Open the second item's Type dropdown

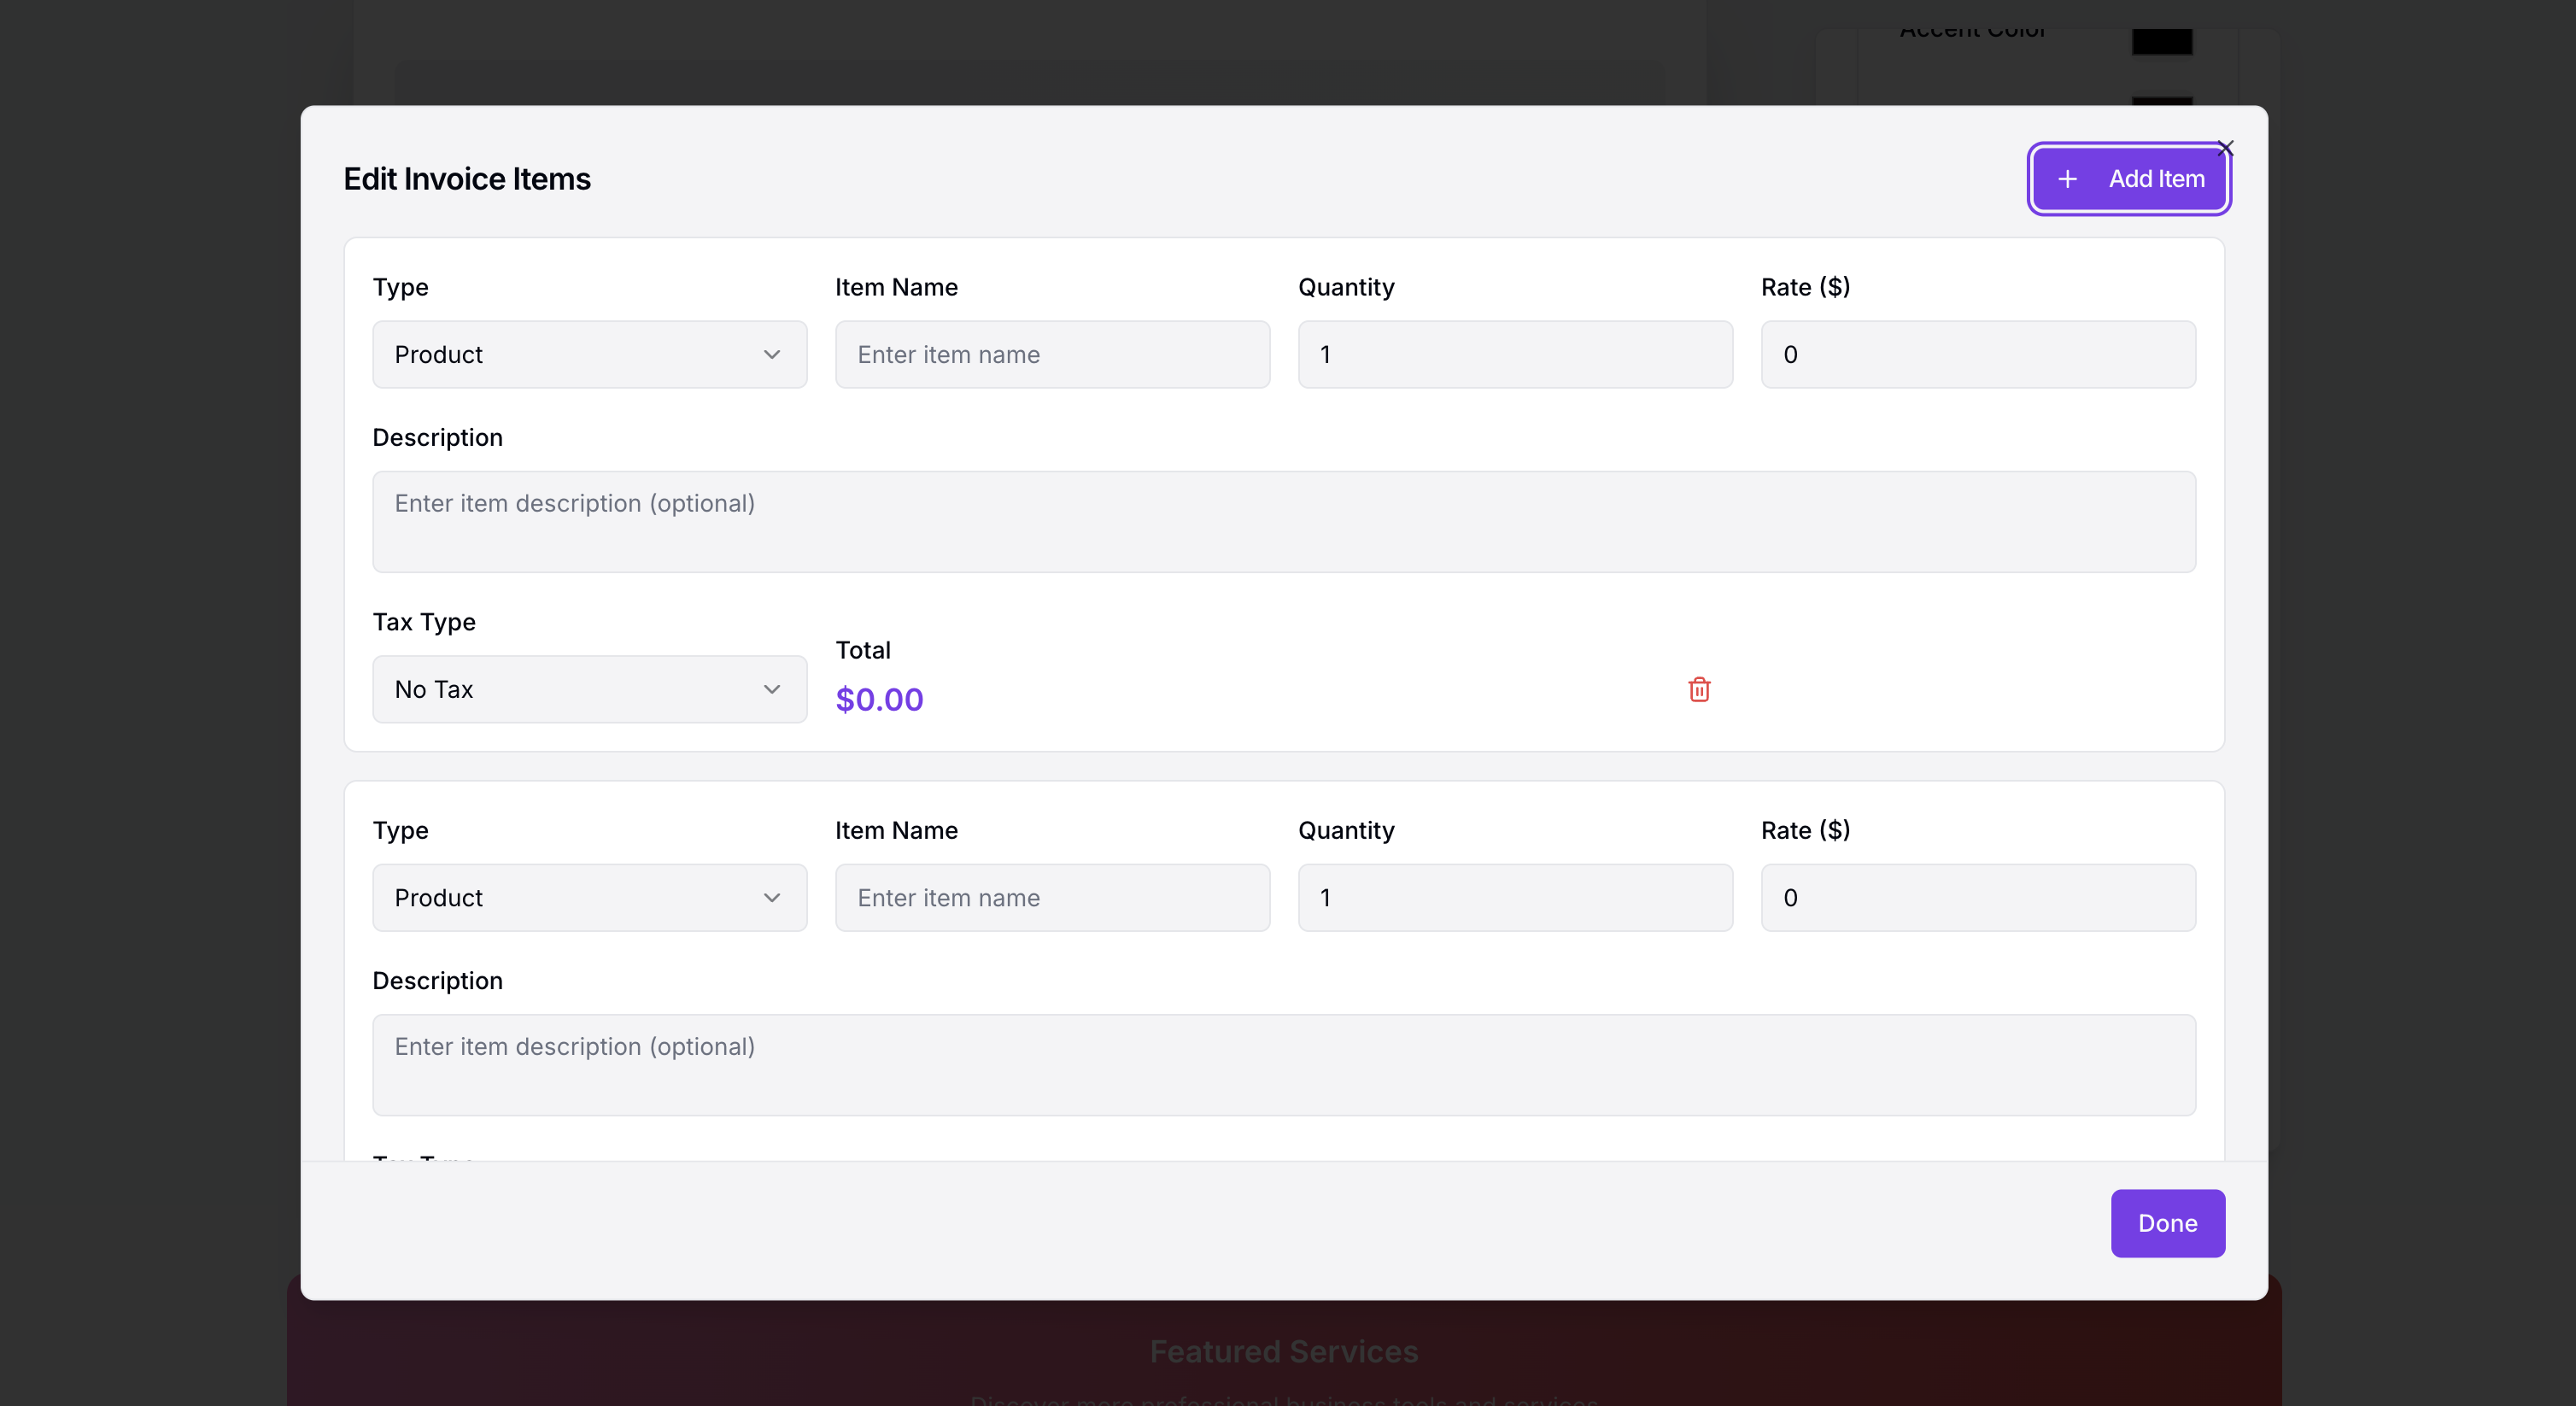(x=589, y=897)
